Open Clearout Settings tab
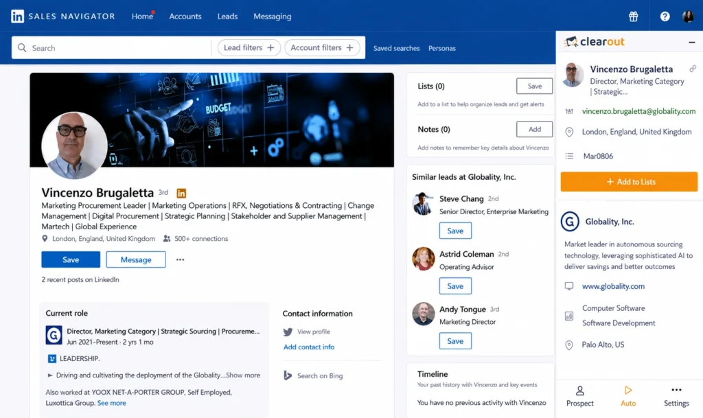The width and height of the screenshot is (703, 418). pyautogui.click(x=676, y=397)
